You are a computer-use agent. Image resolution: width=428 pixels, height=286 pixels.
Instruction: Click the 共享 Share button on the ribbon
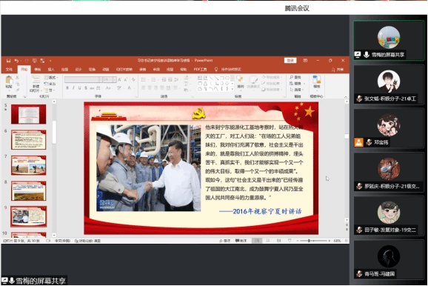[338, 70]
